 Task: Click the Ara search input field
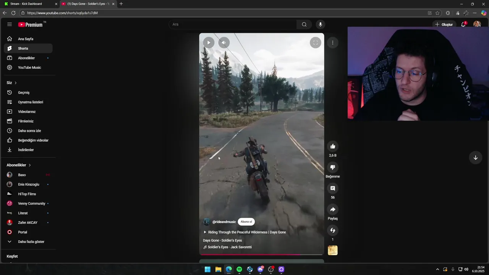pyautogui.click(x=233, y=24)
